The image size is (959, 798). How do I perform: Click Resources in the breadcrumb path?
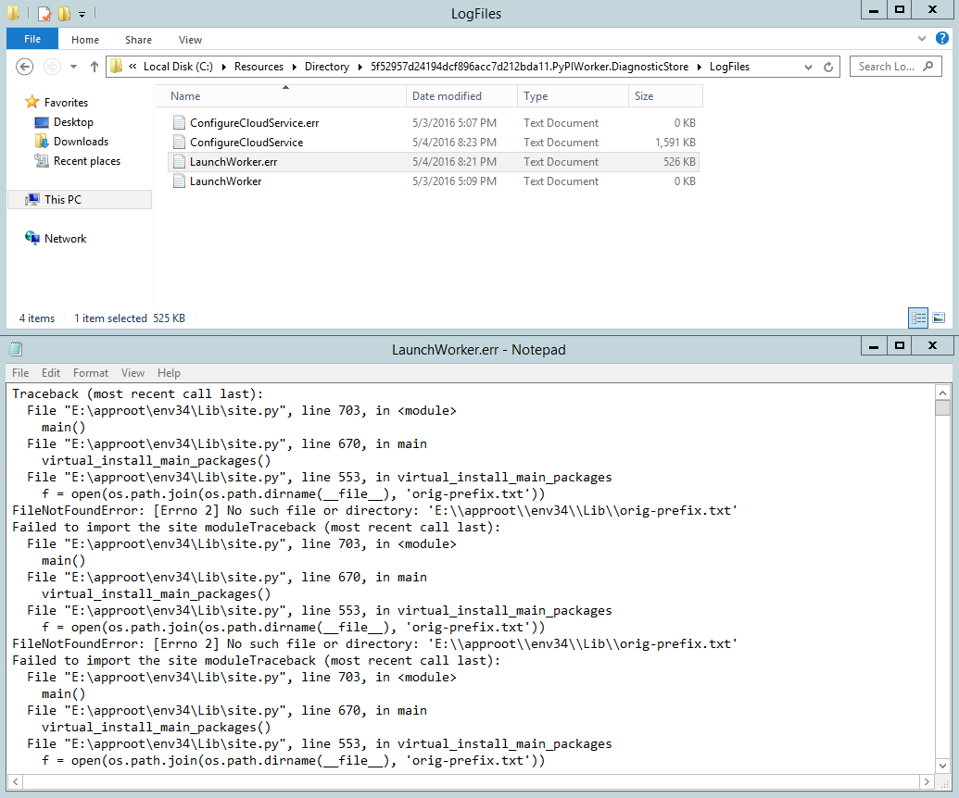point(259,67)
